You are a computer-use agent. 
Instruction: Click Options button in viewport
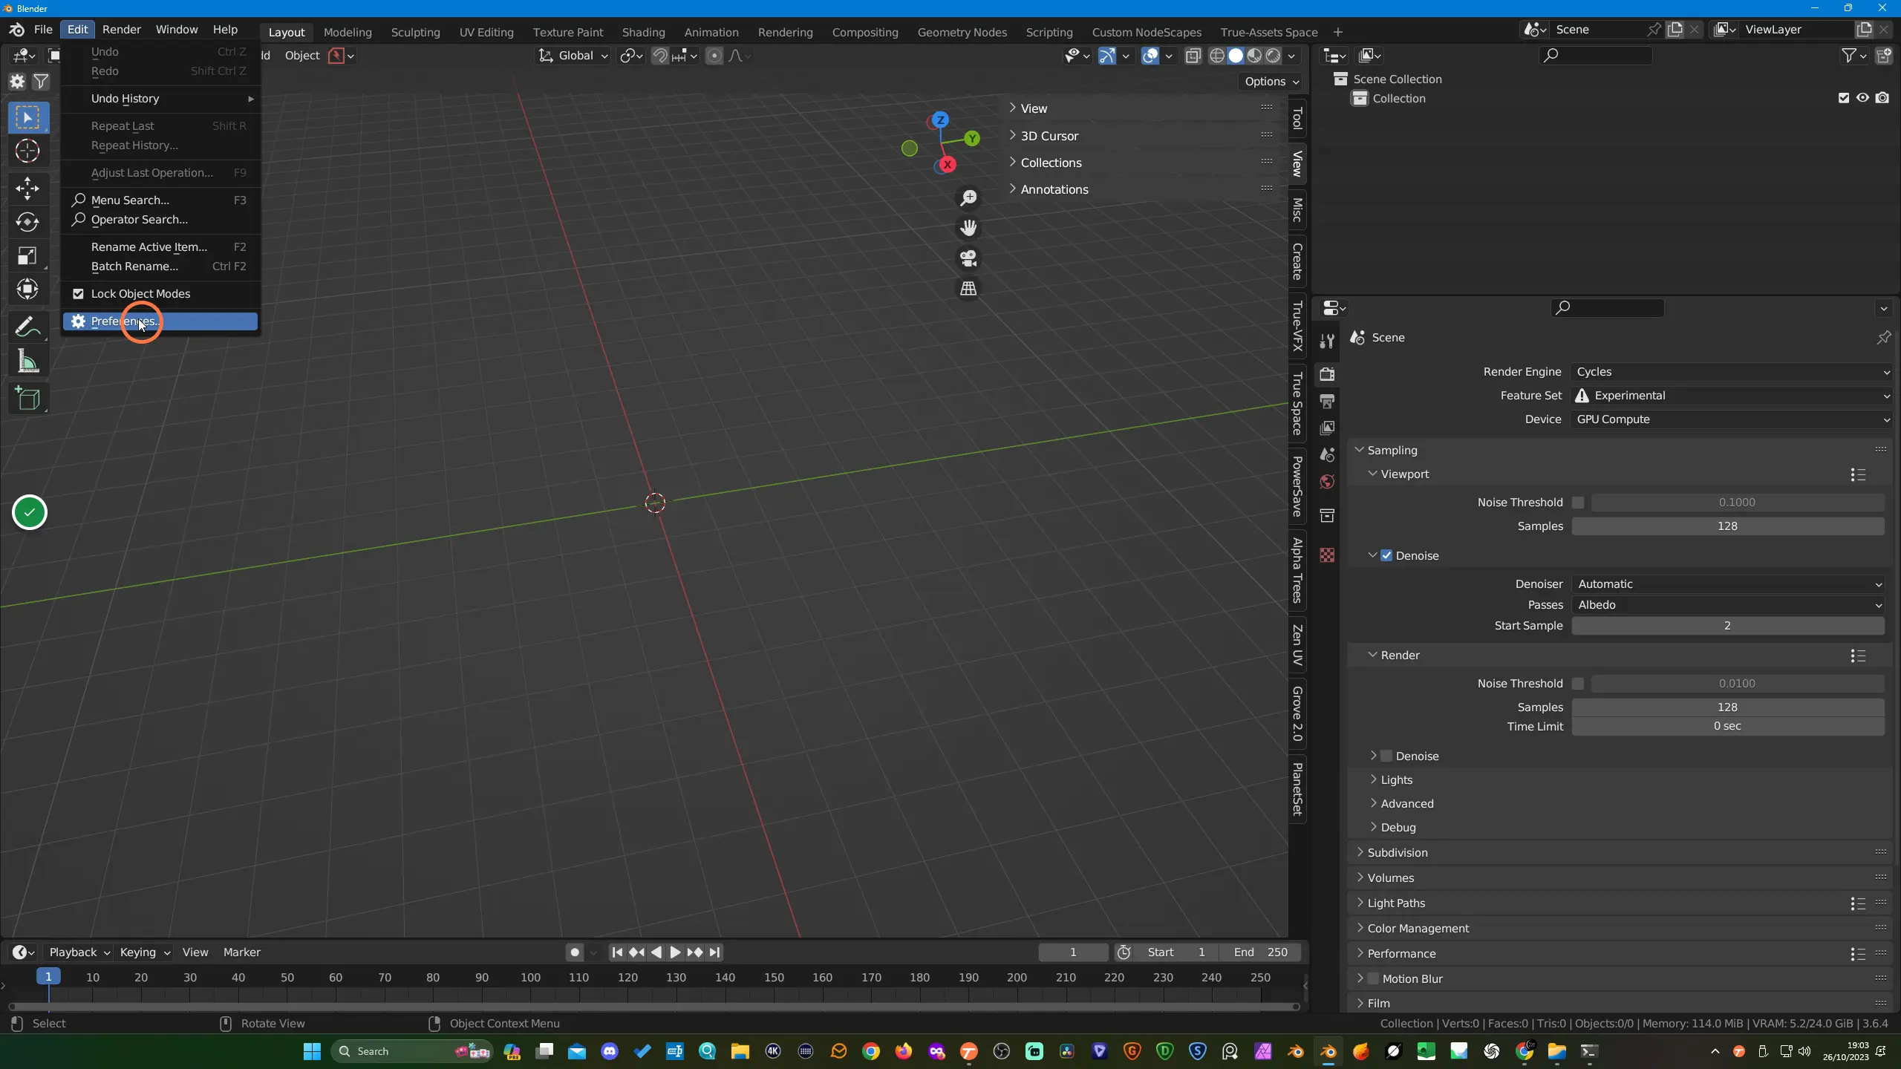(1271, 82)
